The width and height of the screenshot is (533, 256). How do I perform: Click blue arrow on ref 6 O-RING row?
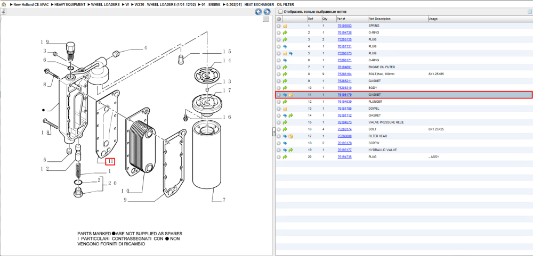(x=285, y=61)
